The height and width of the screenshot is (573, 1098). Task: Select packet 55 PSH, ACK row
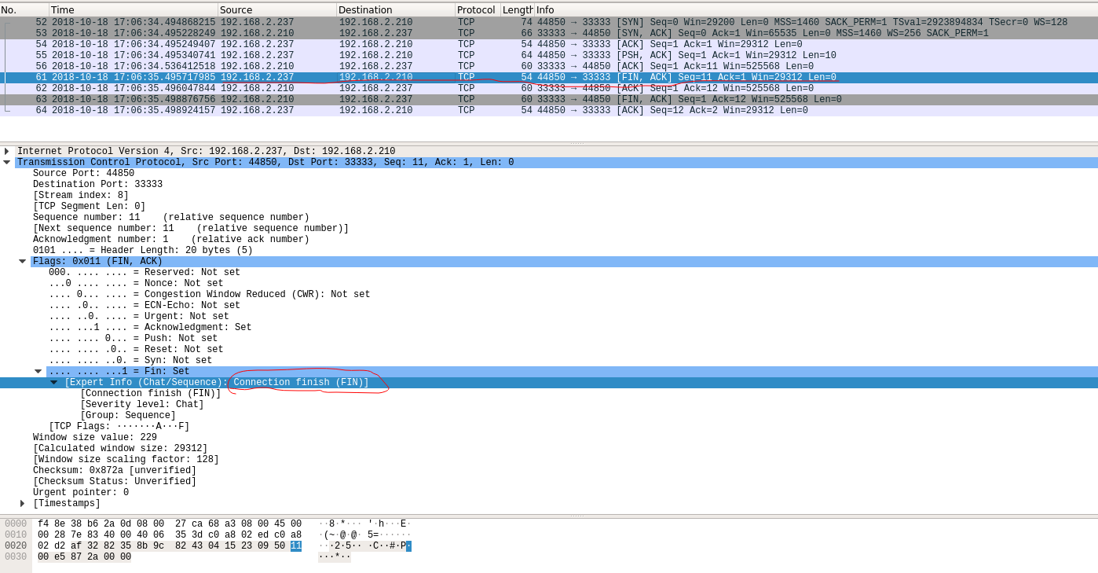click(549, 56)
